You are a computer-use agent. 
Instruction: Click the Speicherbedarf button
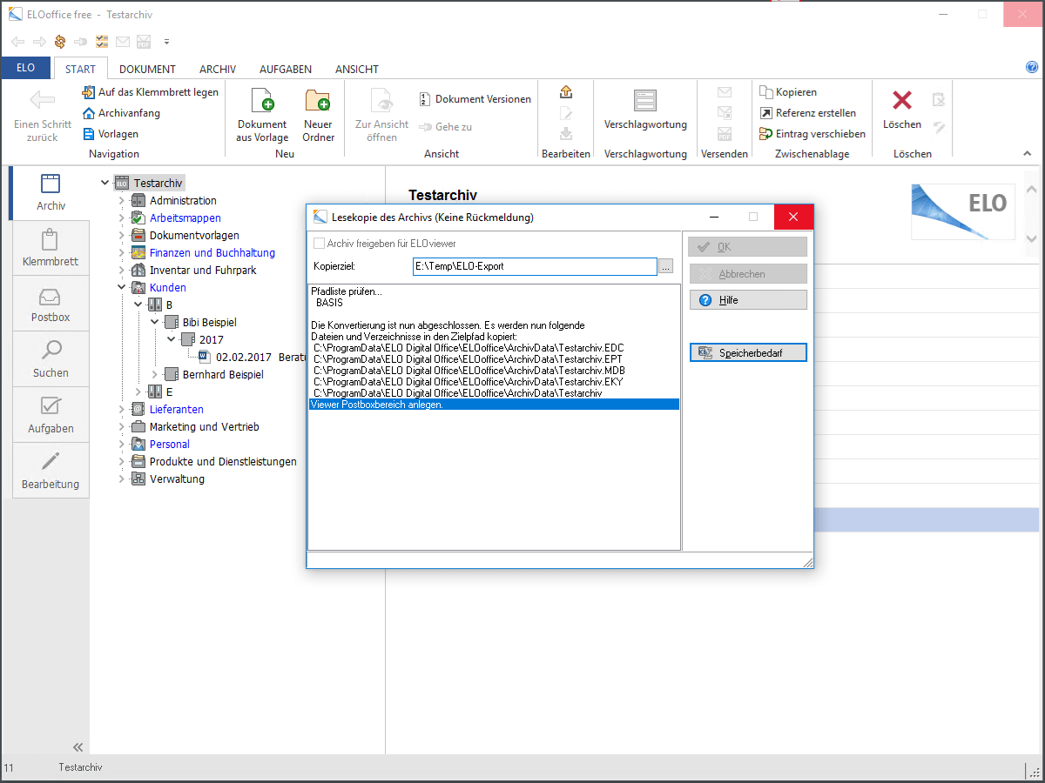point(748,353)
